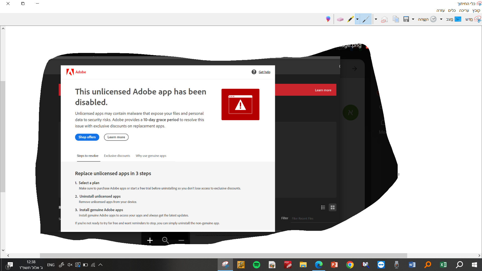
Task: Send the snip via the envelope icon
Action: [x=384, y=19]
